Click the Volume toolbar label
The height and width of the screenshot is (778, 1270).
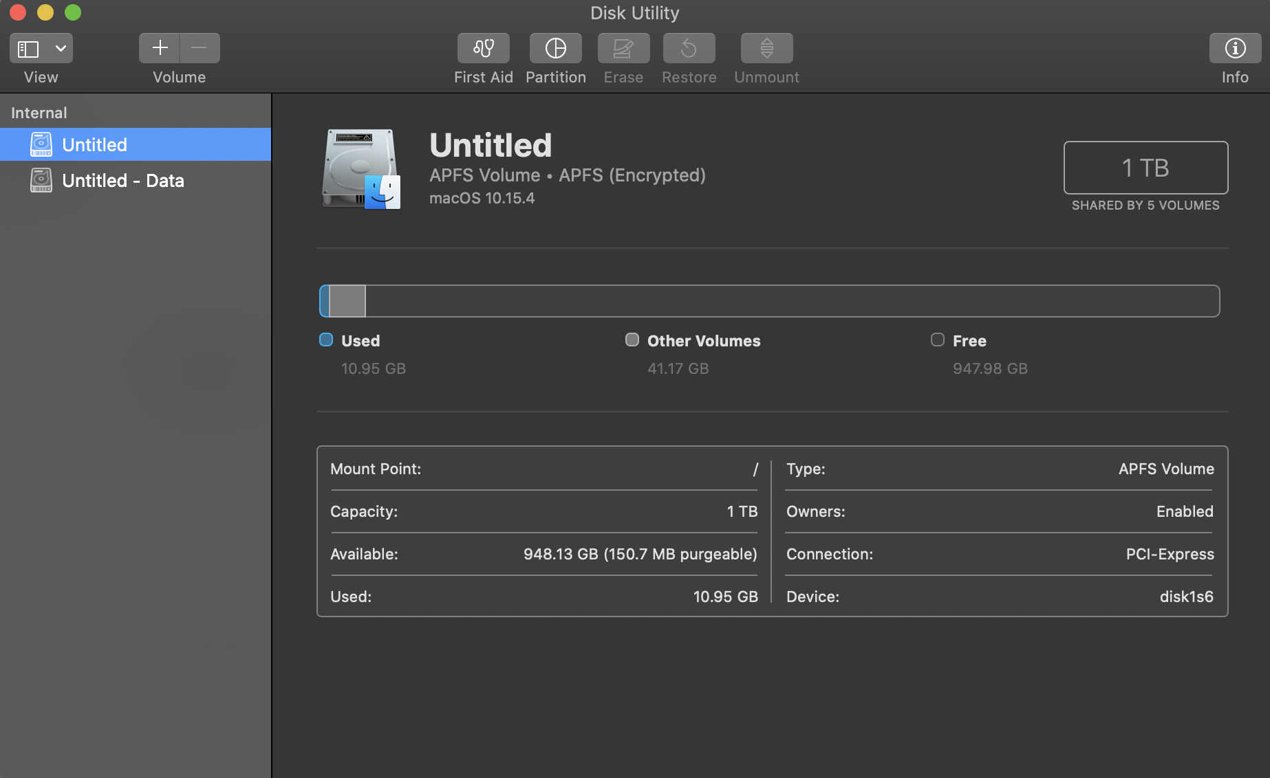[x=180, y=77]
